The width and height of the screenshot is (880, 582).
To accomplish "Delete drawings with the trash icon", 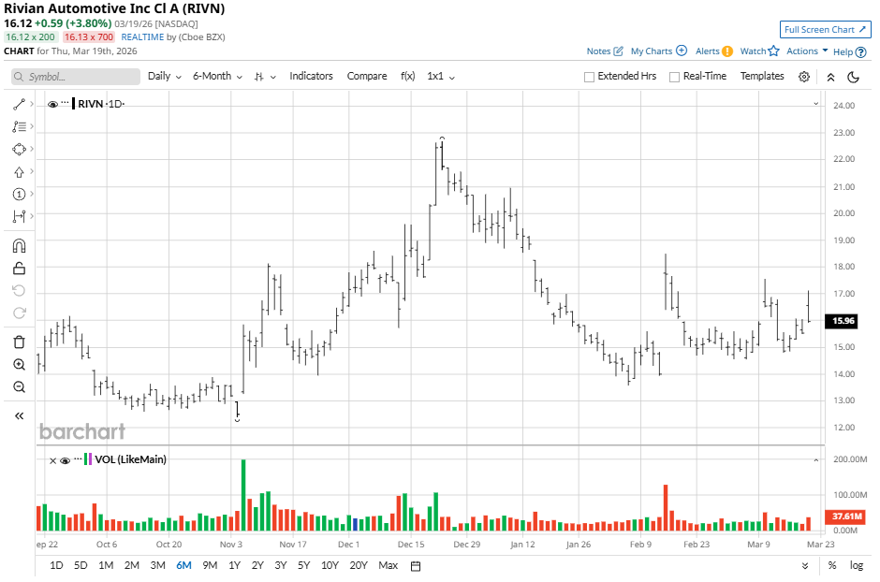I will point(19,342).
